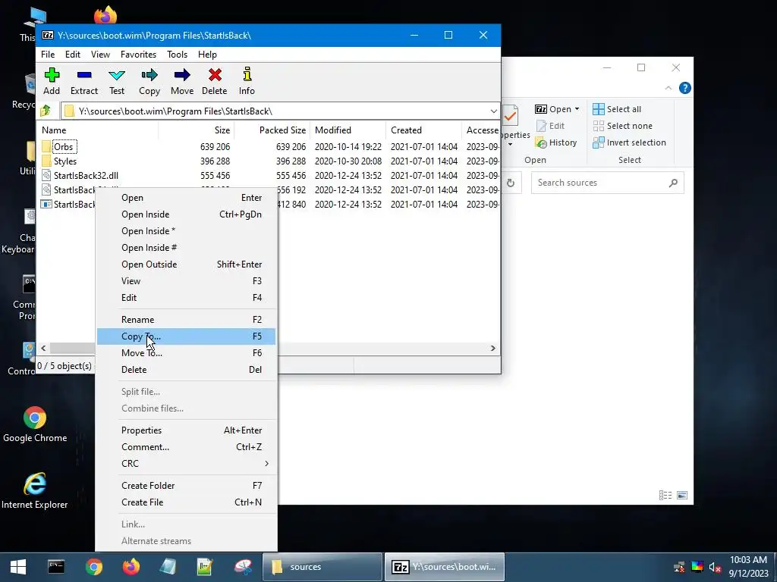Choose Open Outside in context menu
The image size is (777, 582).
(187, 264)
